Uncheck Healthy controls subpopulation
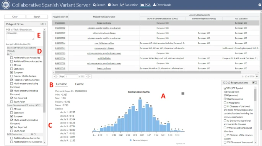The image size is (262, 146). click(225, 99)
